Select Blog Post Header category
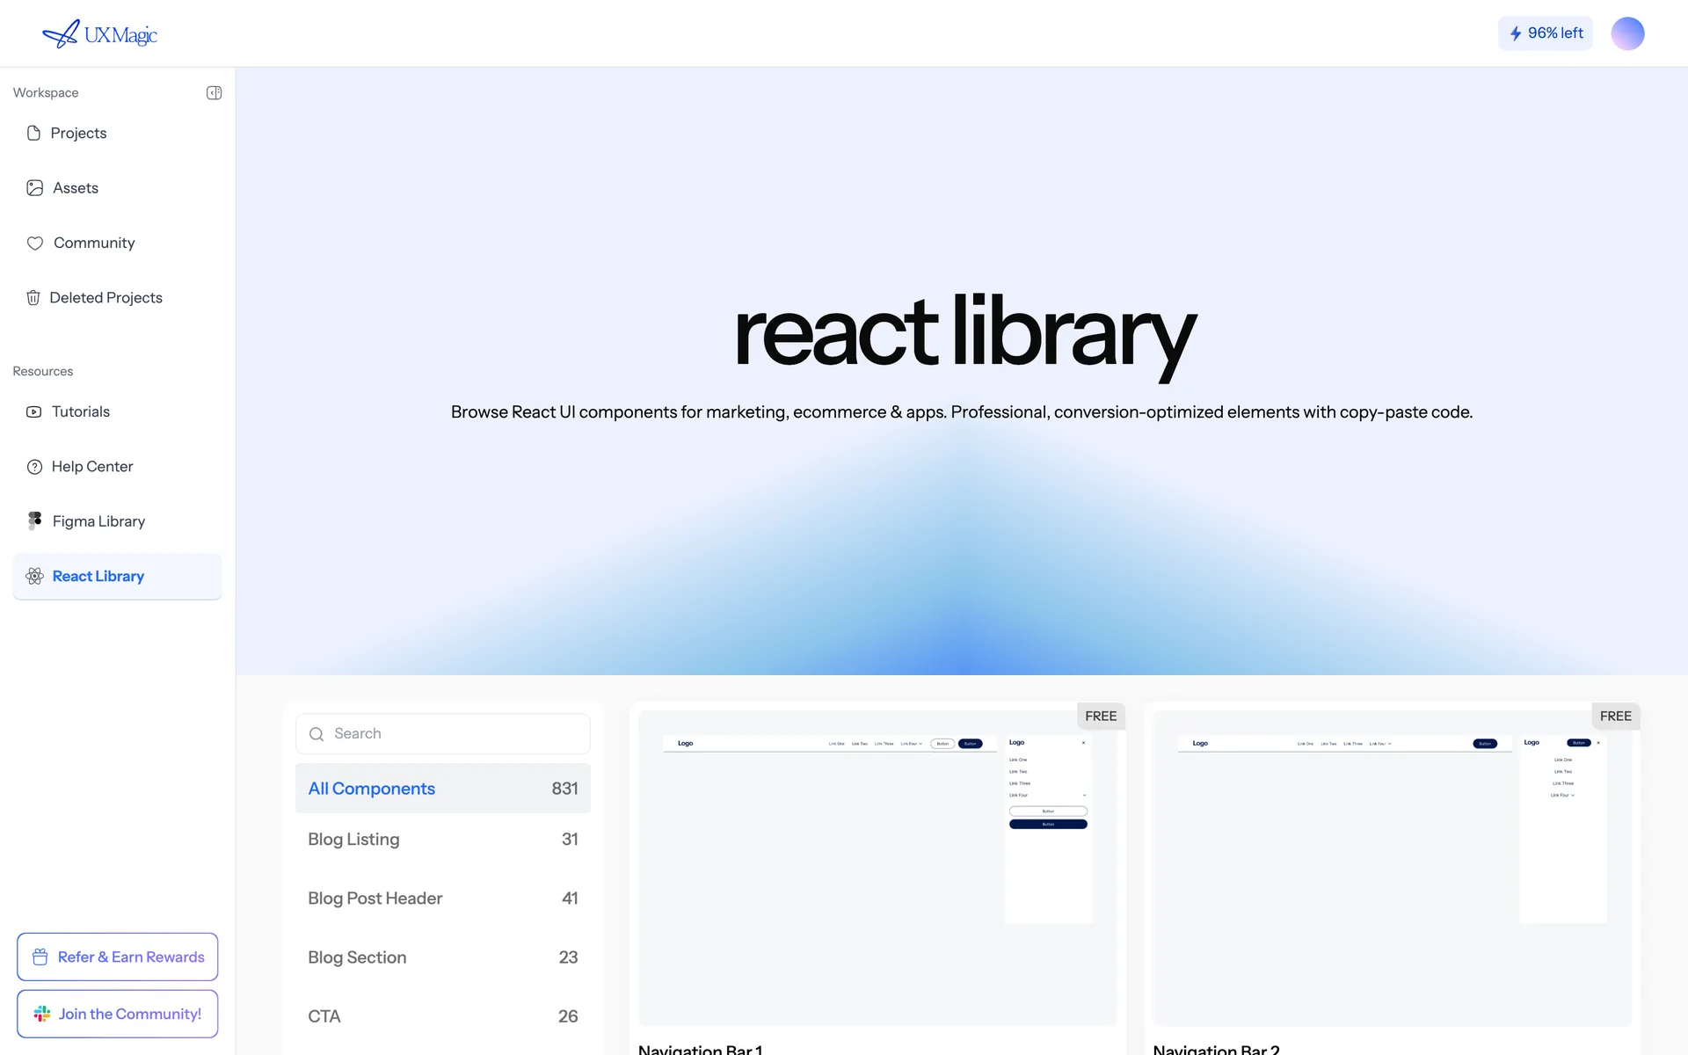Image resolution: width=1688 pixels, height=1055 pixels. (x=443, y=899)
